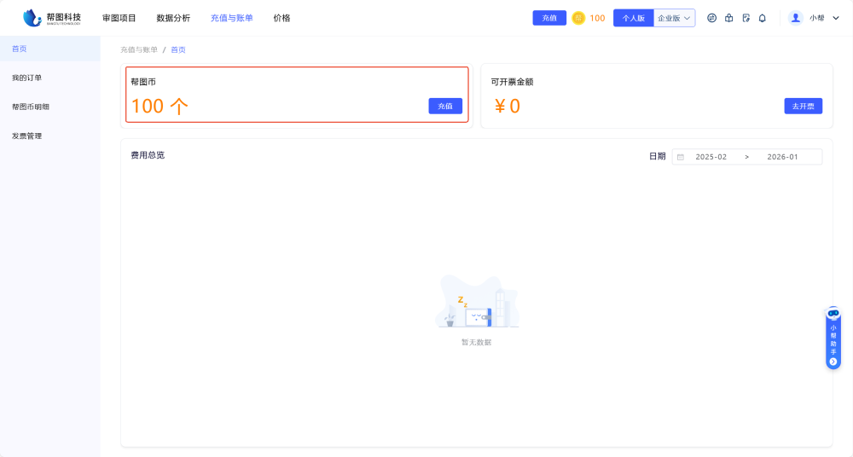Click 充值 button in 帮图币 card
The height and width of the screenshot is (457, 853).
pos(445,106)
